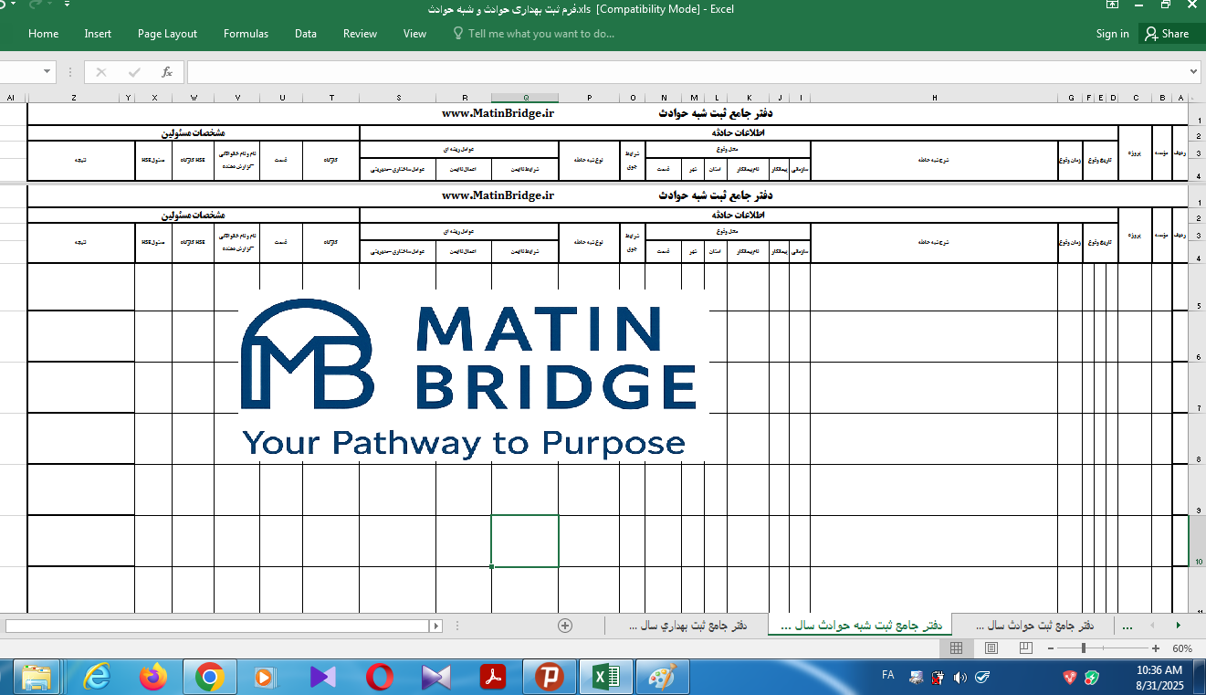This screenshot has width=1206, height=695.
Task: Click the Ribbon Display Options icon
Action: pyautogui.click(x=1112, y=5)
